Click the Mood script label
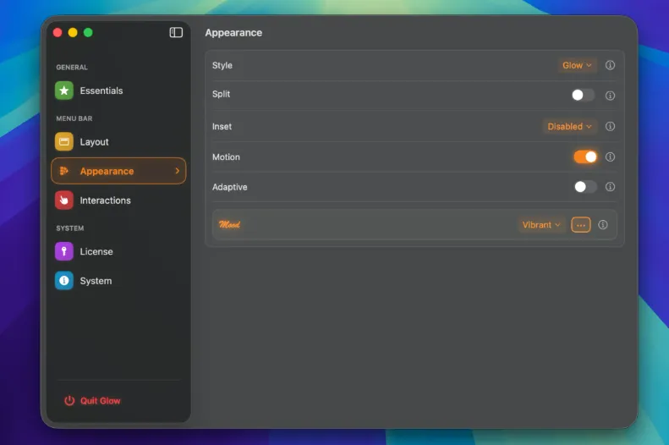The image size is (669, 445). click(x=229, y=224)
